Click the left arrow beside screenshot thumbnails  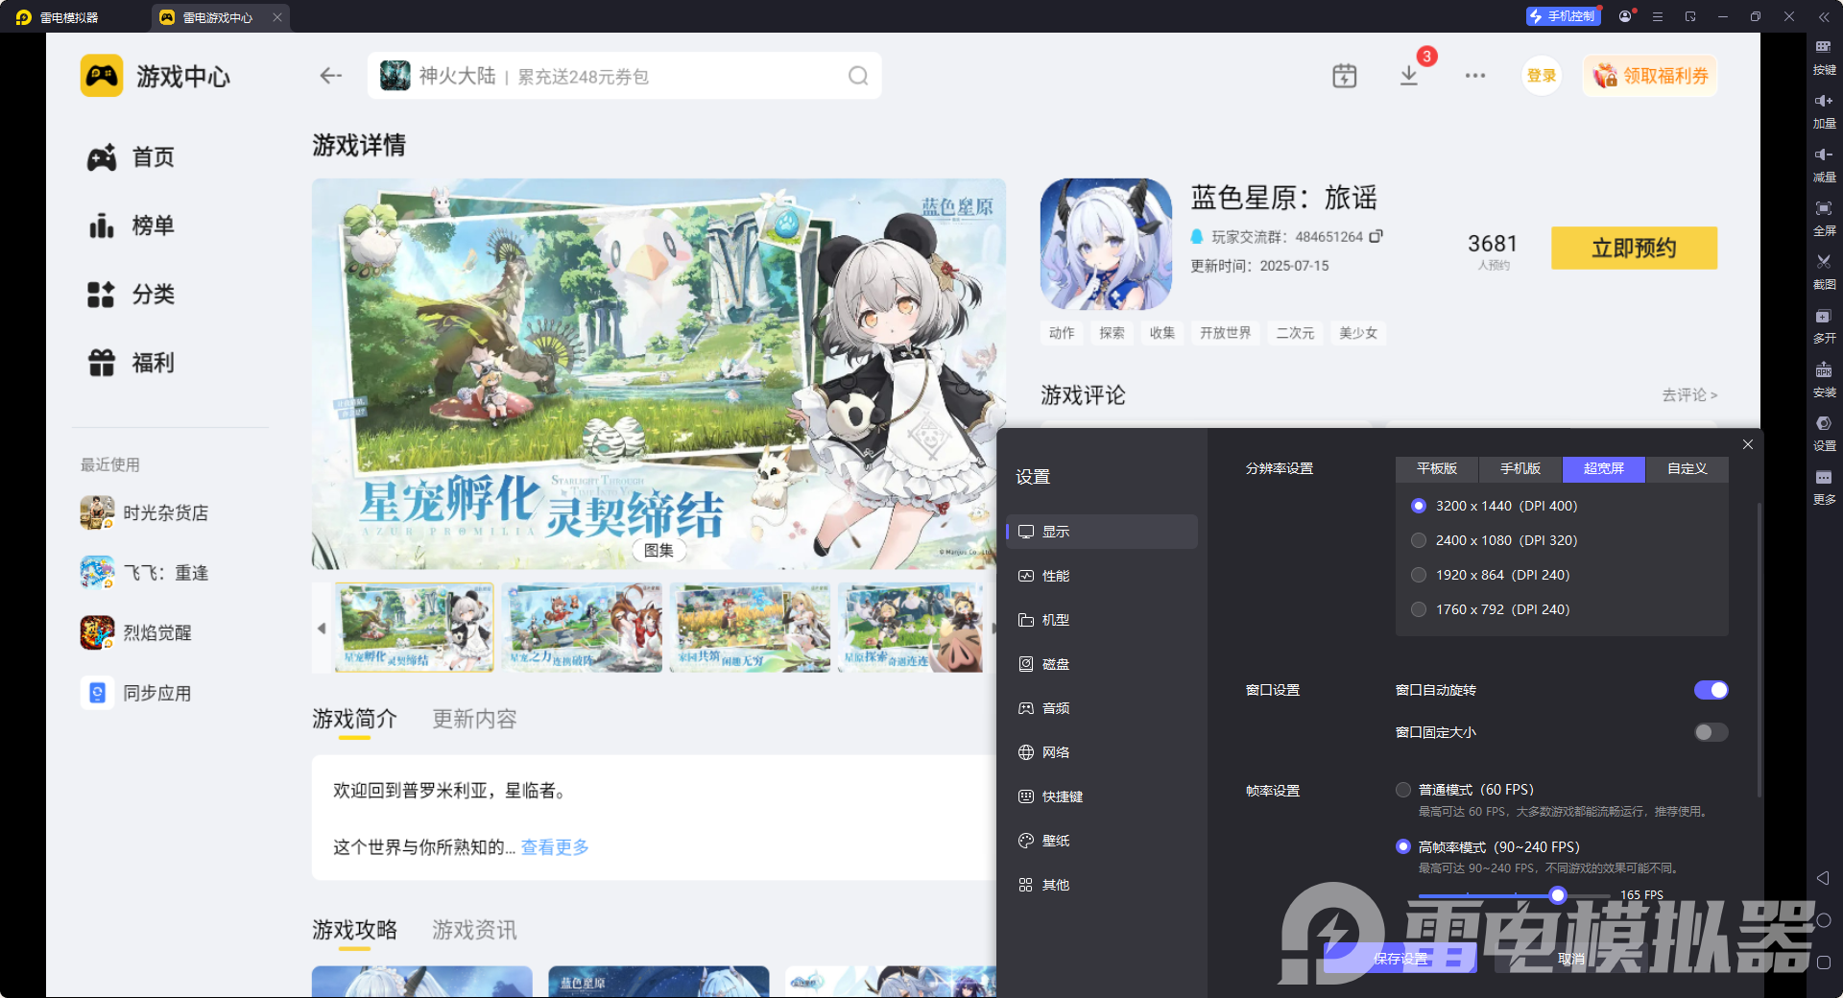point(322,628)
